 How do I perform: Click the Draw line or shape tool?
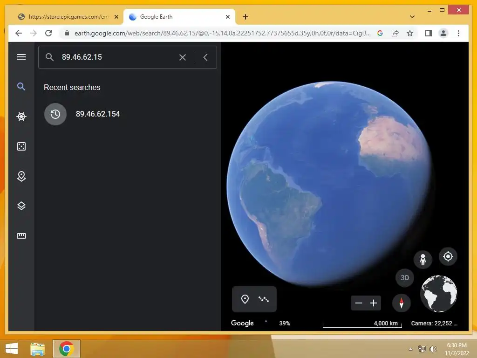coord(264,299)
